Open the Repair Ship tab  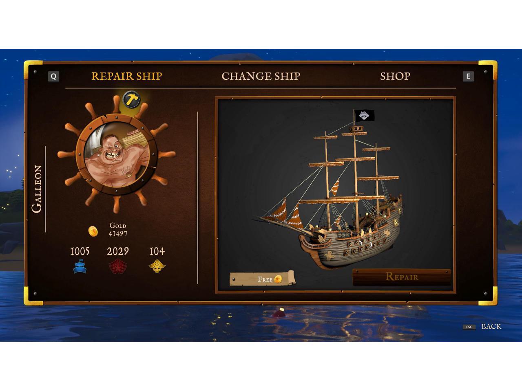(x=127, y=76)
